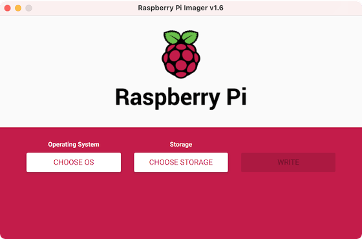Viewport: 362px width, 239px height.
Task: Click the 'Operating System' label
Action: [x=74, y=145]
